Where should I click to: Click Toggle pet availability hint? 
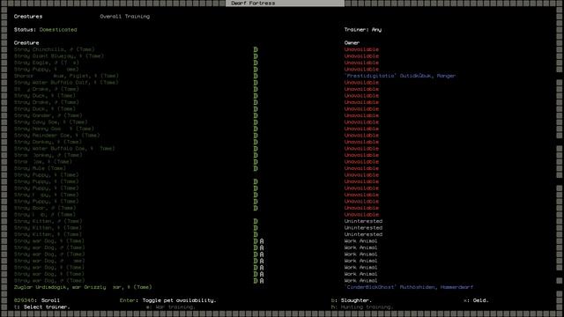[x=167, y=300]
